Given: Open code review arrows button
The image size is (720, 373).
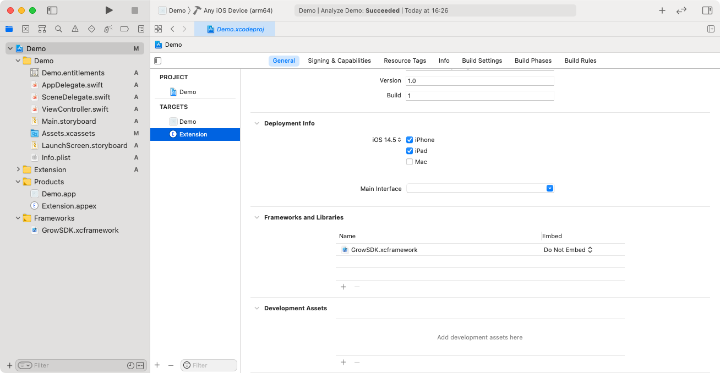Looking at the screenshot, I should click(x=681, y=10).
